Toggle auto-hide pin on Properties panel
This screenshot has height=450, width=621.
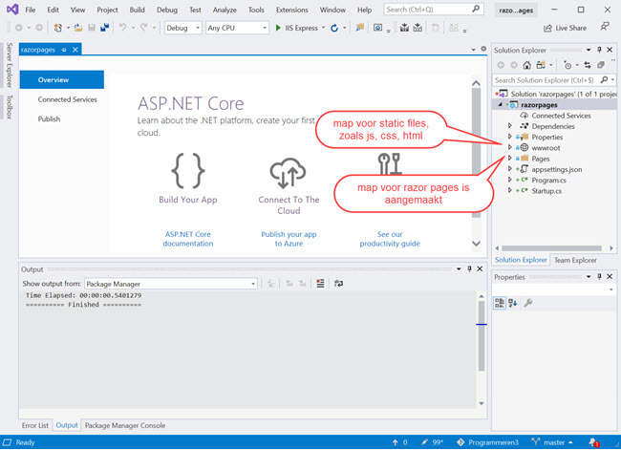[x=599, y=276]
